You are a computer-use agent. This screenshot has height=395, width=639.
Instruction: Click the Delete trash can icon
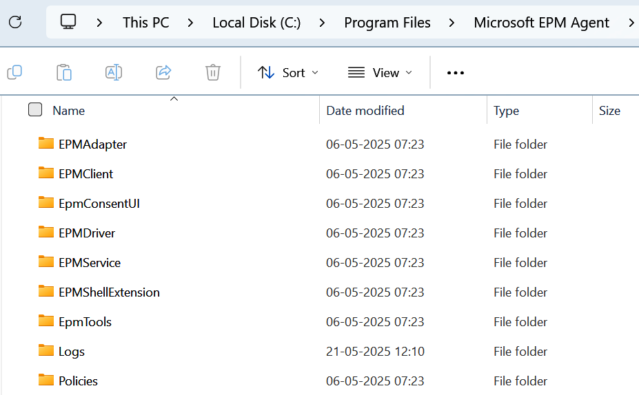[x=213, y=72]
